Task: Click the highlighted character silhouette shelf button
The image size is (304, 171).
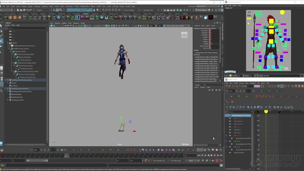Action: pyautogui.click(x=78, y=17)
